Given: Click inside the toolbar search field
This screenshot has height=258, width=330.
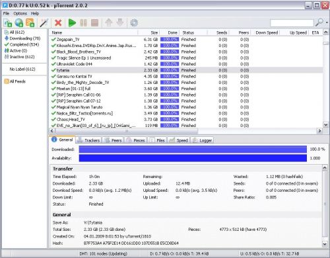Looking at the screenshot, I should [292, 23].
